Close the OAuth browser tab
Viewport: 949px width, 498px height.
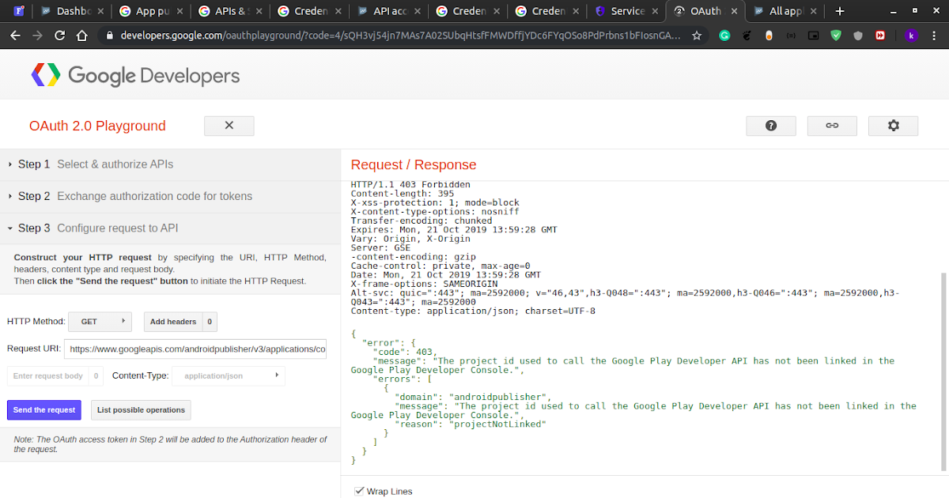734,11
